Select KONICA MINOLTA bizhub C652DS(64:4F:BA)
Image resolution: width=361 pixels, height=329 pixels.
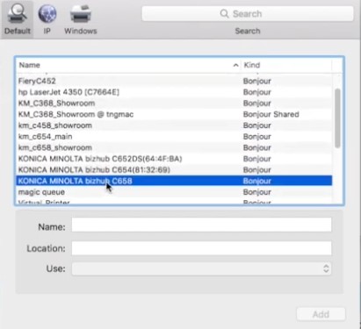click(174, 159)
